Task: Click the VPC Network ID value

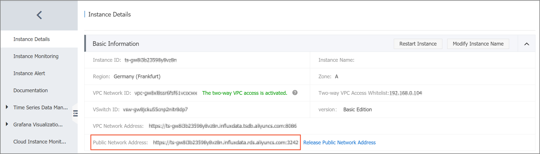Action: 166,93
